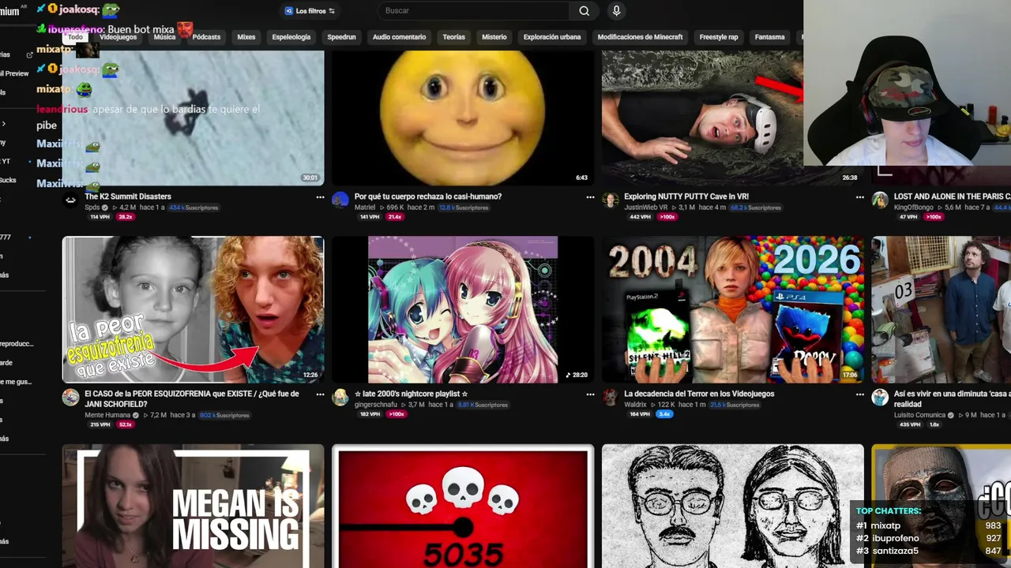Play the anime nightcore girls thumbnail
Image resolution: width=1011 pixels, height=568 pixels.
463,309
